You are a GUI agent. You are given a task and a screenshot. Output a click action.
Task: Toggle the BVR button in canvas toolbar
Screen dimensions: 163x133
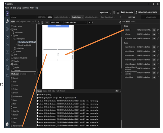(47, 22)
